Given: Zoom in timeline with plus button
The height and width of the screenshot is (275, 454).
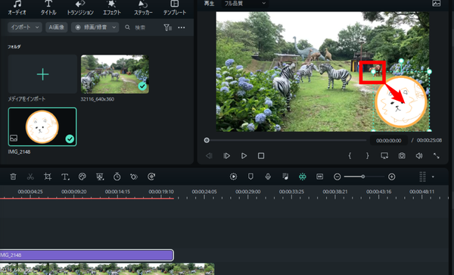Looking at the screenshot, I should (391, 177).
